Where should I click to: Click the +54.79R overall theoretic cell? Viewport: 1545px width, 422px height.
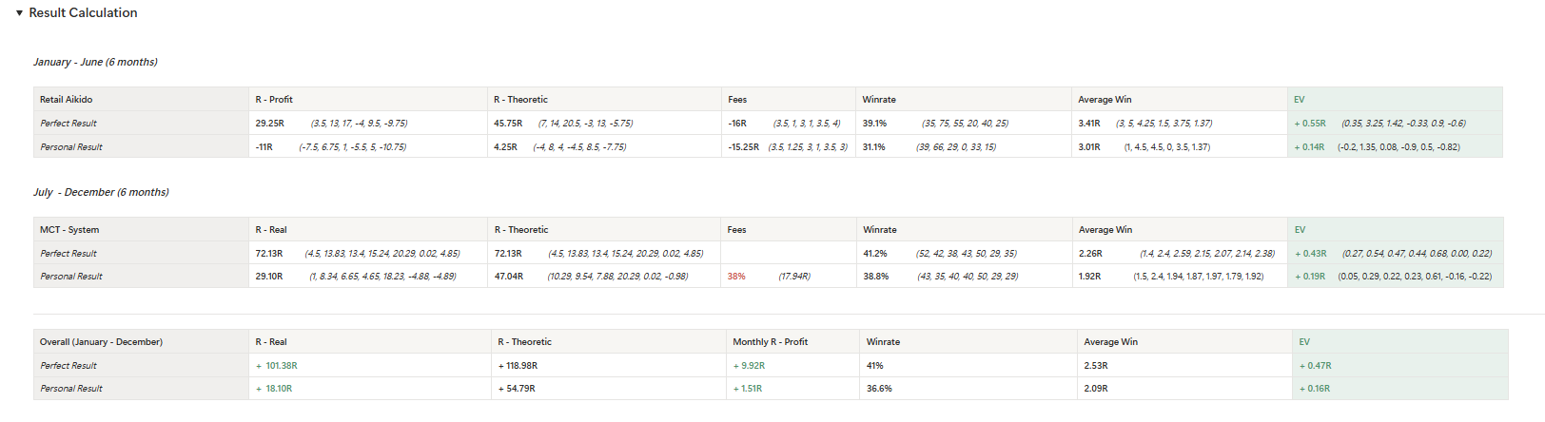click(609, 388)
